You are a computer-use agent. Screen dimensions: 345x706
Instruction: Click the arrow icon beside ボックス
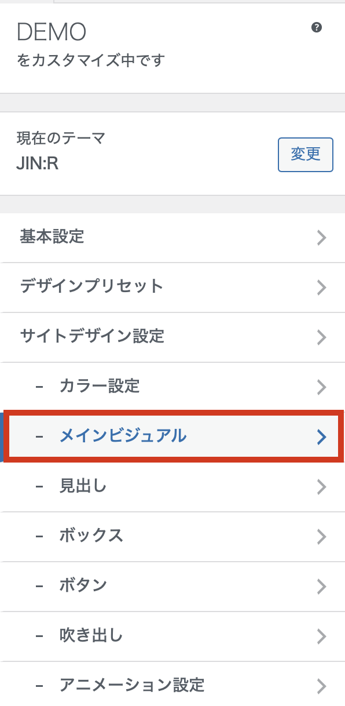click(x=322, y=537)
